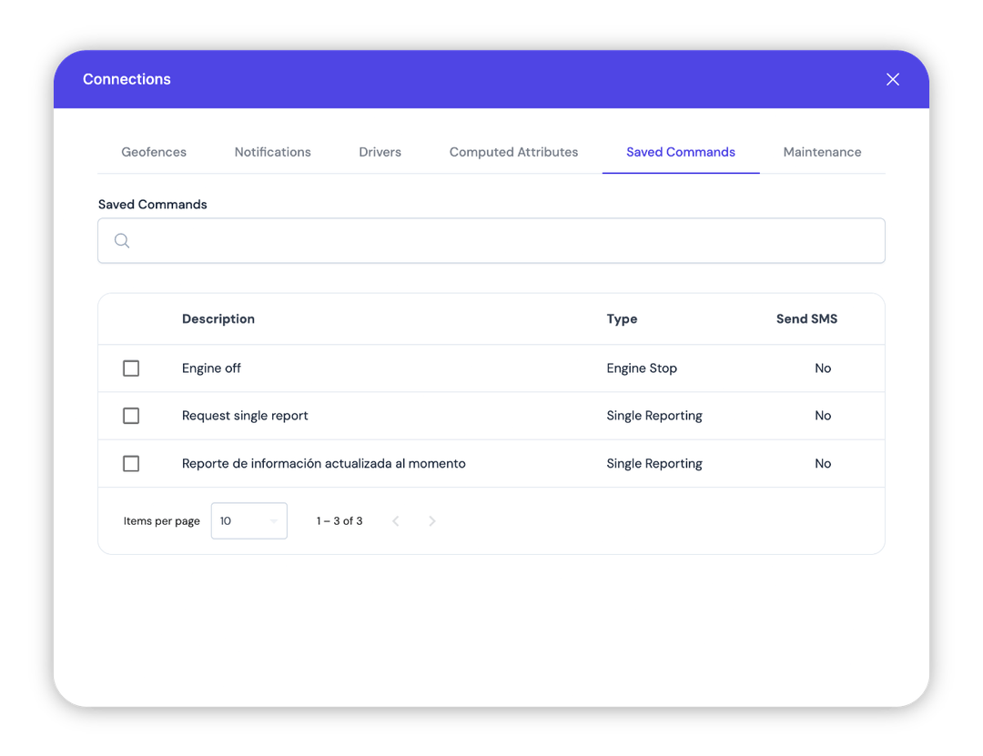Click the Description column header
983x756 pixels.
pyautogui.click(x=218, y=319)
